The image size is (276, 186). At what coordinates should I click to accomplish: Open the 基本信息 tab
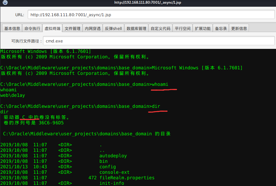pos(12,28)
